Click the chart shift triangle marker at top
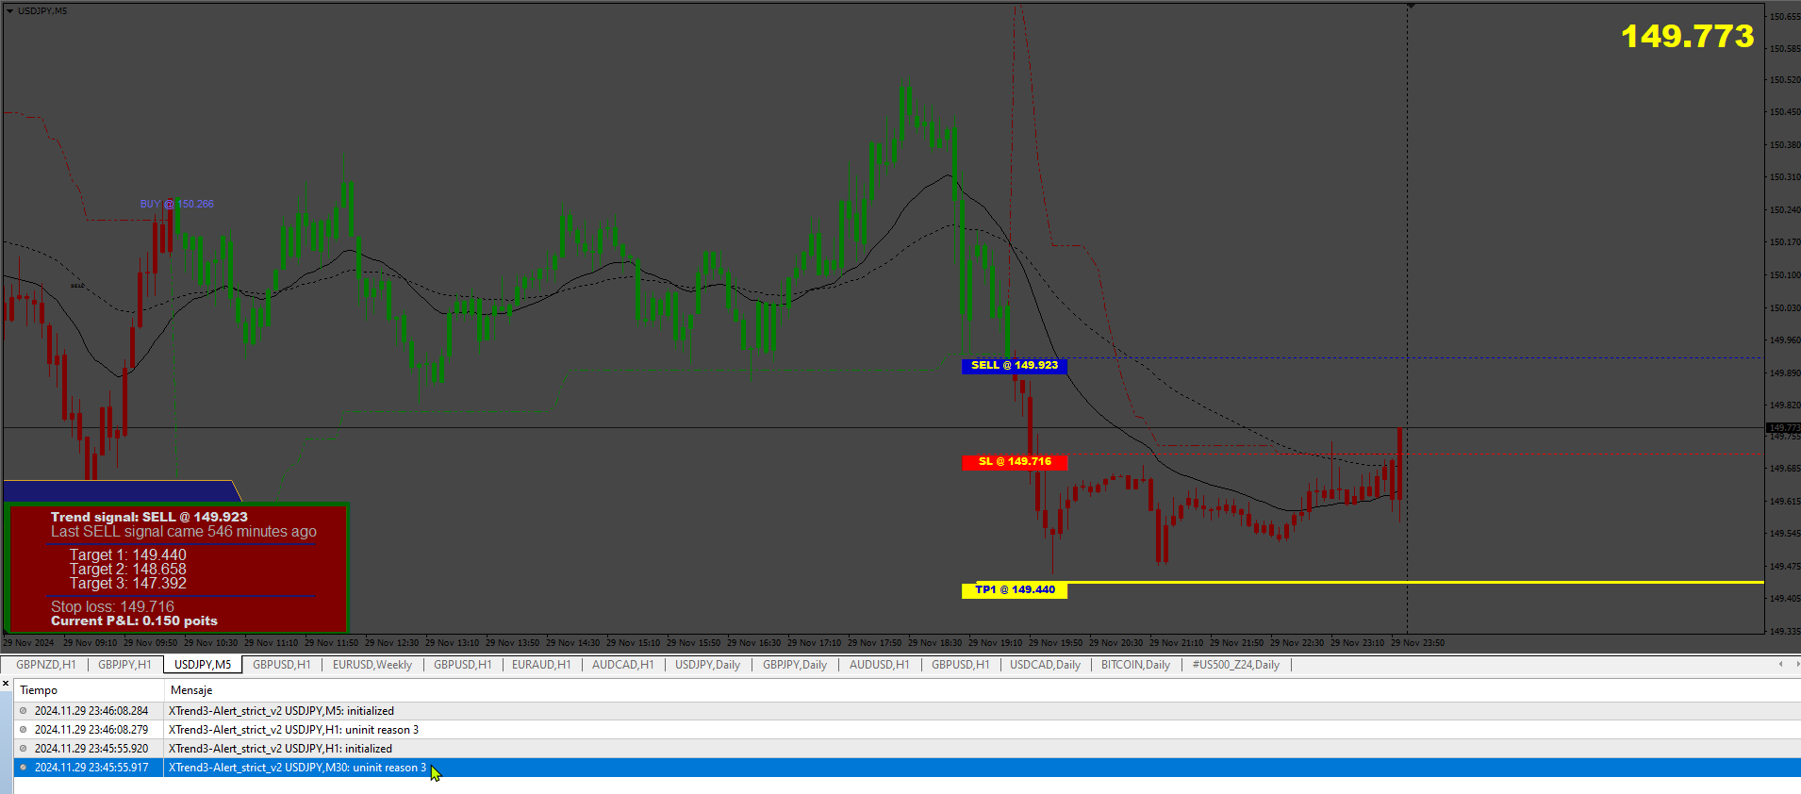This screenshot has height=794, width=1801. [1411, 6]
